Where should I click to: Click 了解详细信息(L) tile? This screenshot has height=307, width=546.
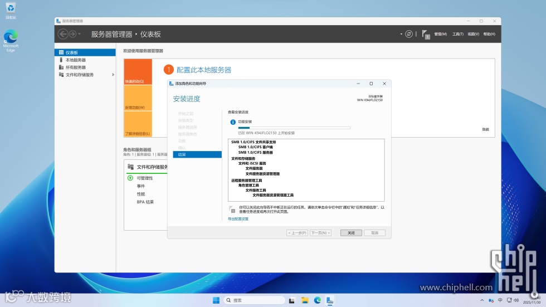pyautogui.click(x=138, y=124)
